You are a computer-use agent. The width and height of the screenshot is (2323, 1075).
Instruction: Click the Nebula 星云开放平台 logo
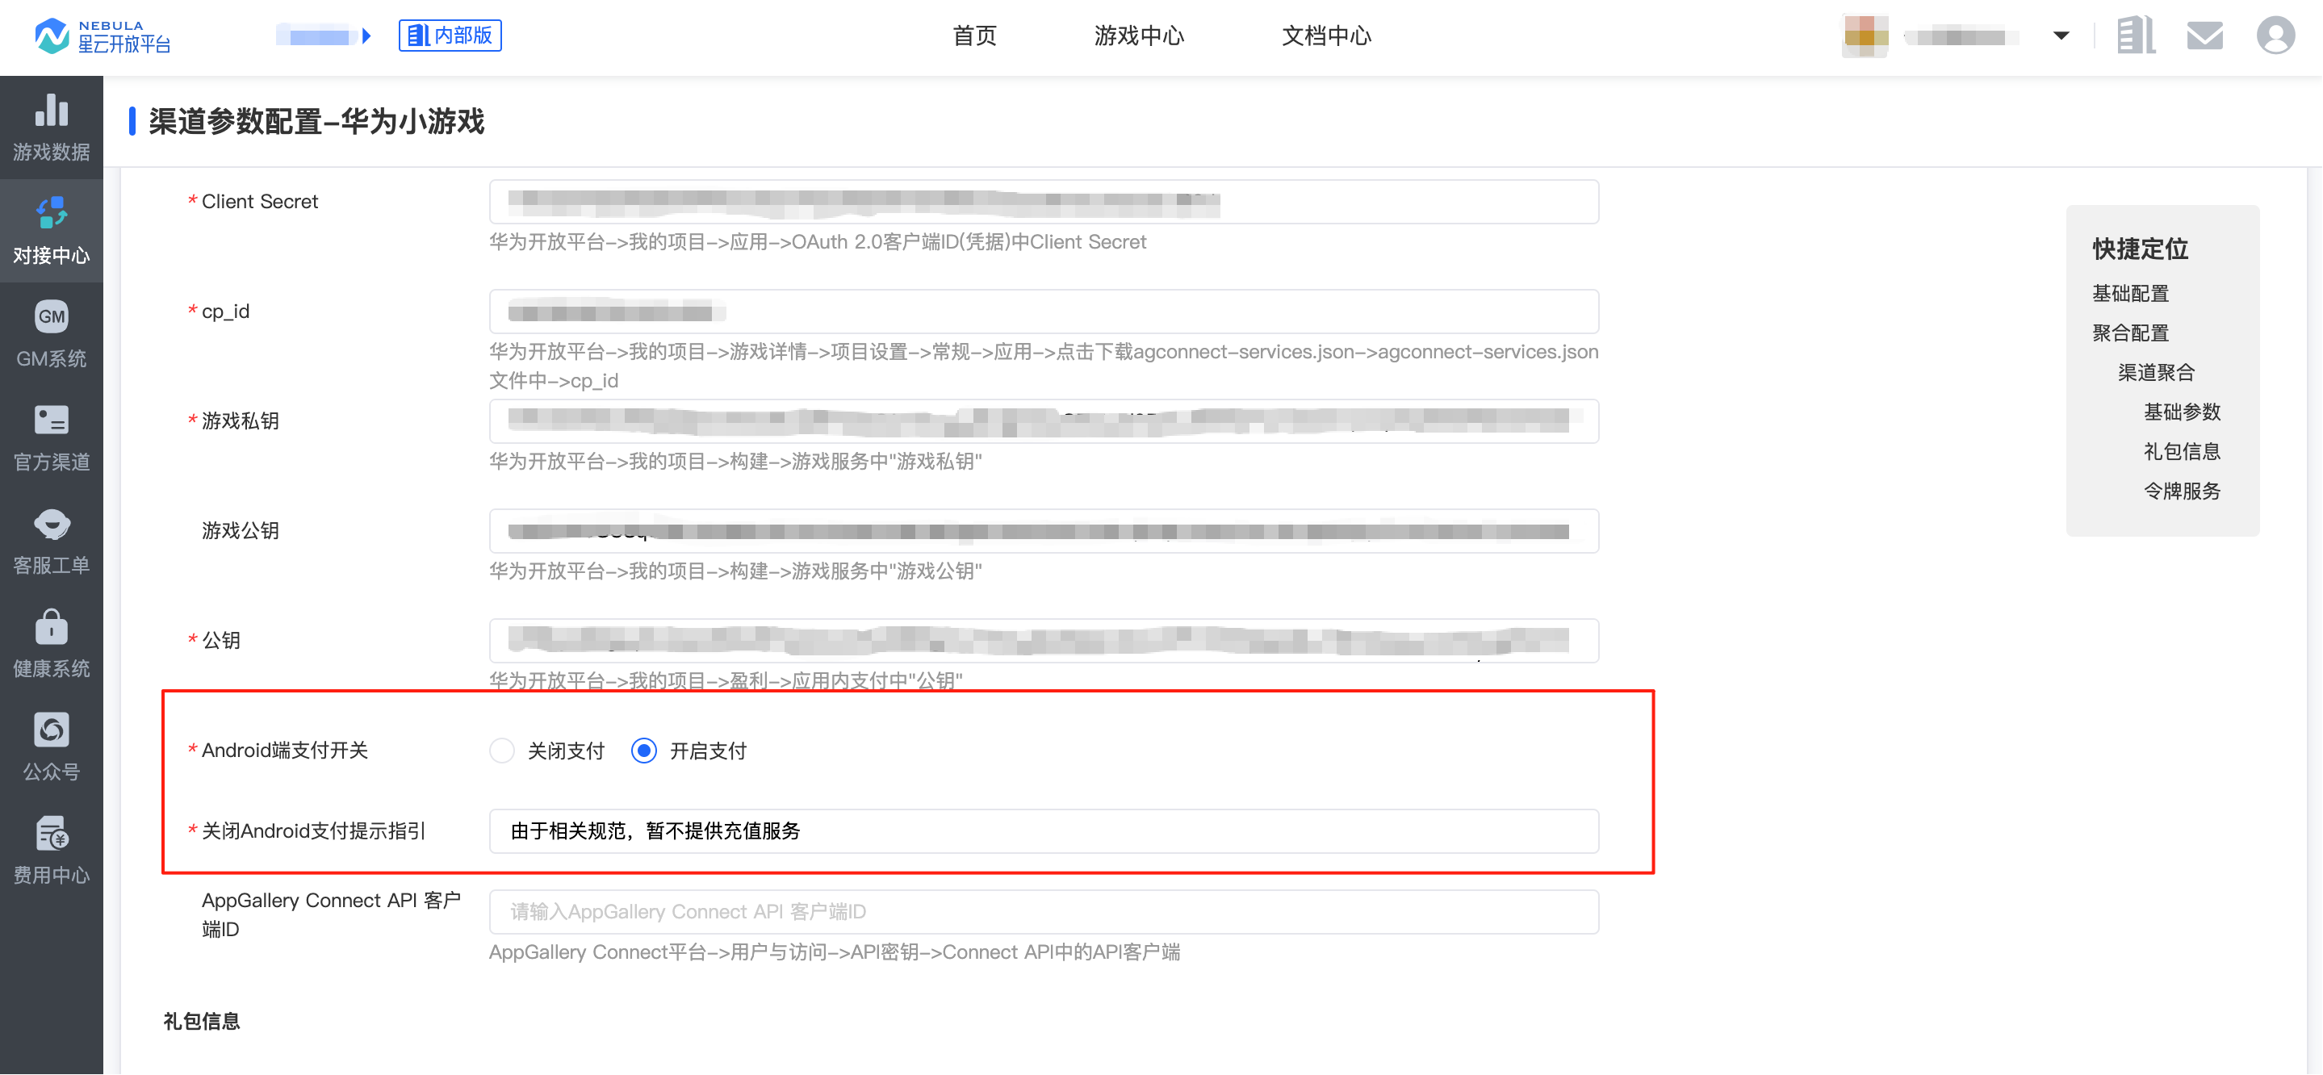pyautogui.click(x=102, y=36)
